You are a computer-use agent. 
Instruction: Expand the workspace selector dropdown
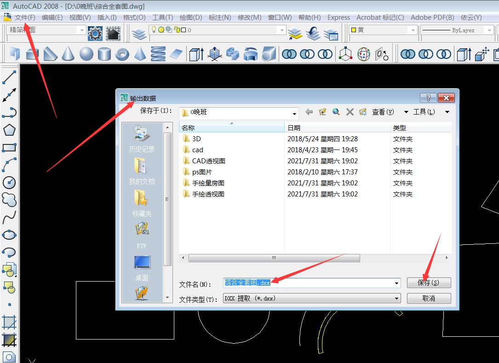pos(81,30)
